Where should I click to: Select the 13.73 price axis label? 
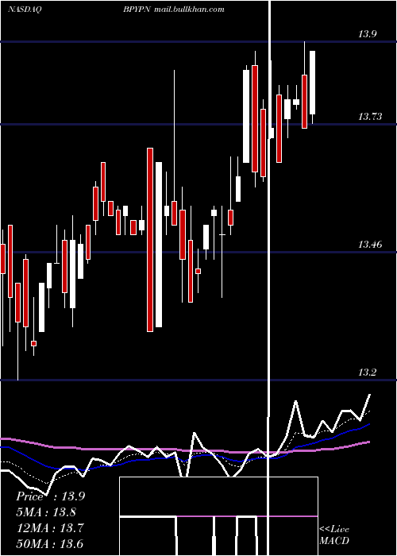point(370,116)
